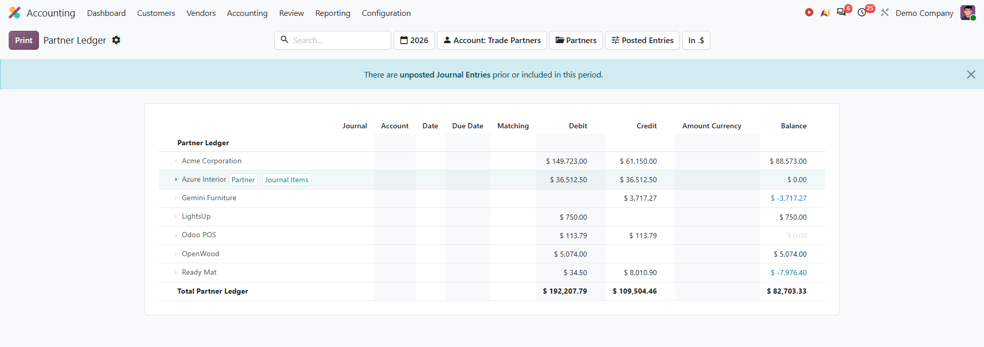
Task: Click OpenWood debit $ 5,074.00
Action: 570,254
